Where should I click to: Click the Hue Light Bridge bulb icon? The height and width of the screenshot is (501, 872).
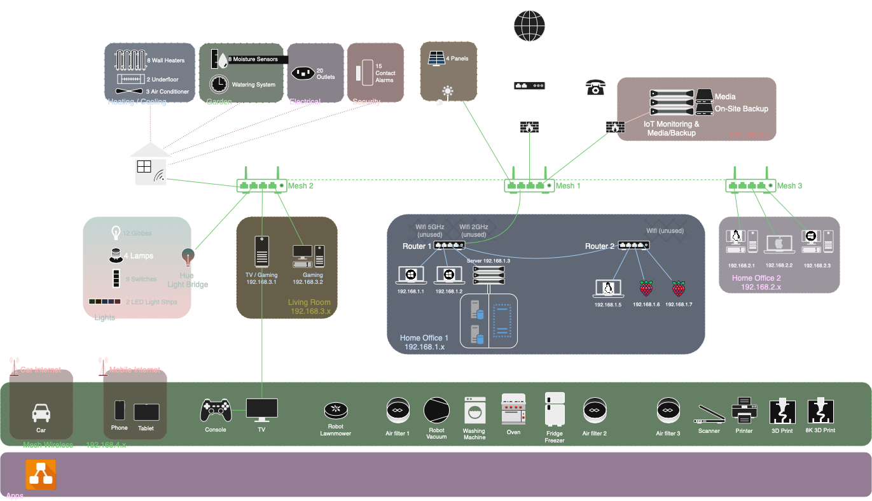pos(188,257)
